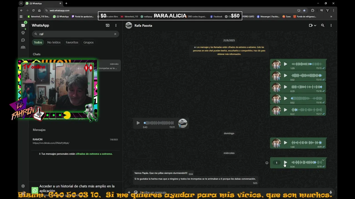Play the first 0:02 voice message at 15:15
Image resolution: width=355 pixels, height=199 pixels.
(285, 75)
